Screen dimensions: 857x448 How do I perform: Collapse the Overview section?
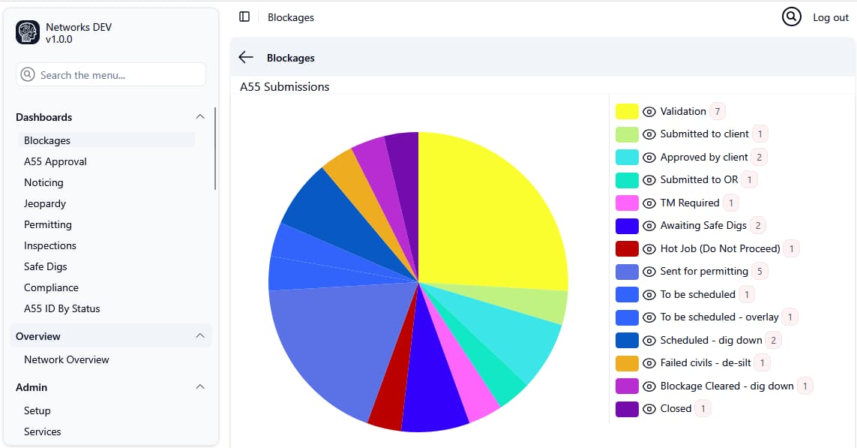(200, 335)
